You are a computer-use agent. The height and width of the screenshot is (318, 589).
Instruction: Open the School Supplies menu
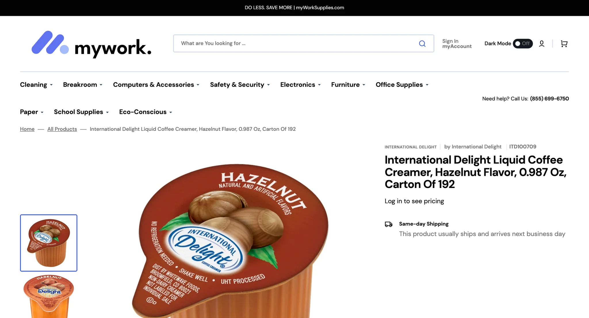[81, 112]
